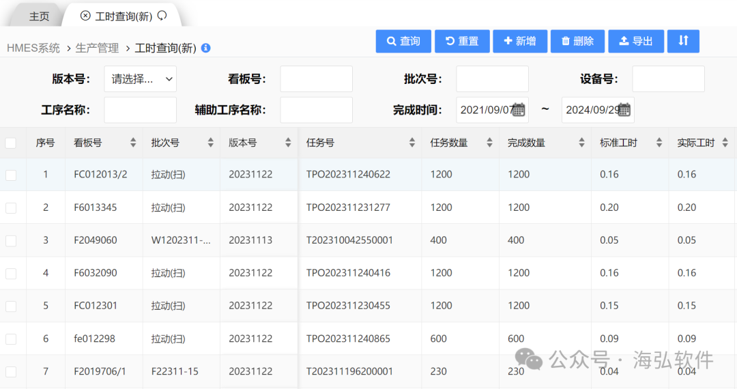Sort table by 看板号 column arrows
This screenshot has height=389, width=737.
pos(133,143)
